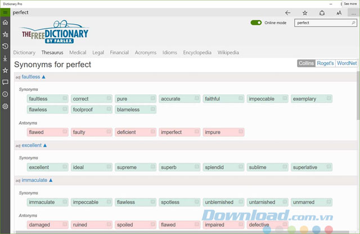The width and height of the screenshot is (360, 234).
Task: Click the antonym deficient
Action: click(136, 132)
